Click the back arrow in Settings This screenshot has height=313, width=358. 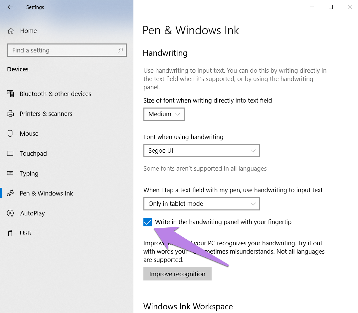click(10, 7)
